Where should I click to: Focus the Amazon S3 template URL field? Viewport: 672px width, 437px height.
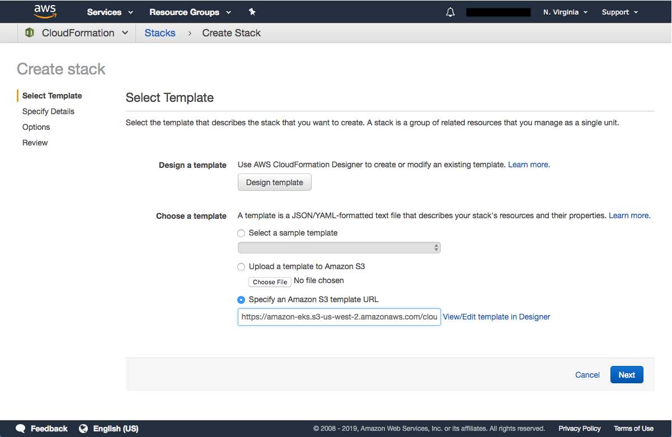339,317
